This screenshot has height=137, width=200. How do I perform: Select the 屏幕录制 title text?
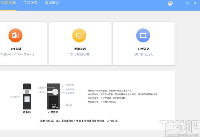pyautogui.click(x=80, y=49)
